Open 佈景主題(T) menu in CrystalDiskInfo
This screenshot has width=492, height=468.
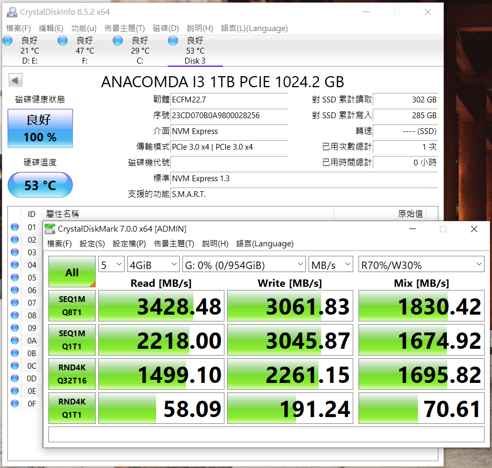coord(125,28)
